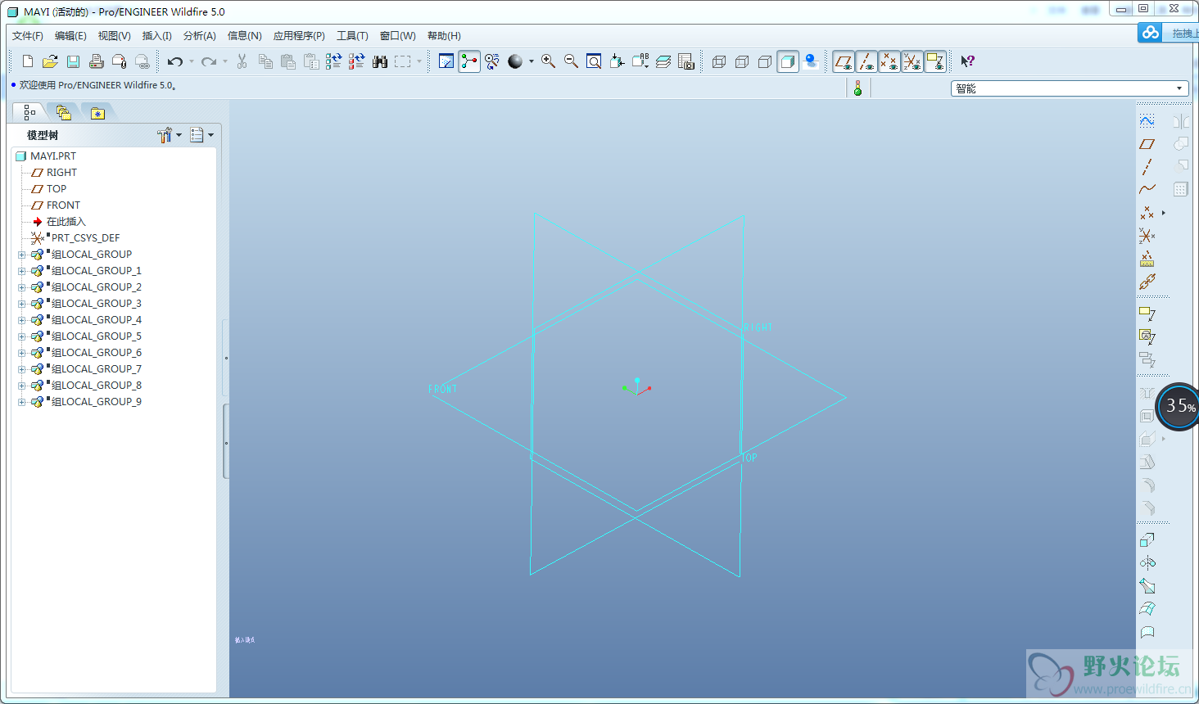Enable wireframe display style
This screenshot has height=704, width=1199.
(x=719, y=61)
